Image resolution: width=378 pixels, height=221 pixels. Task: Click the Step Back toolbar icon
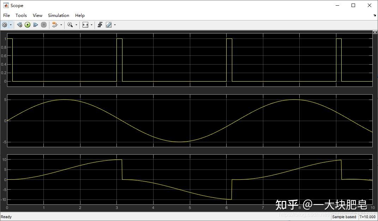tap(20, 25)
